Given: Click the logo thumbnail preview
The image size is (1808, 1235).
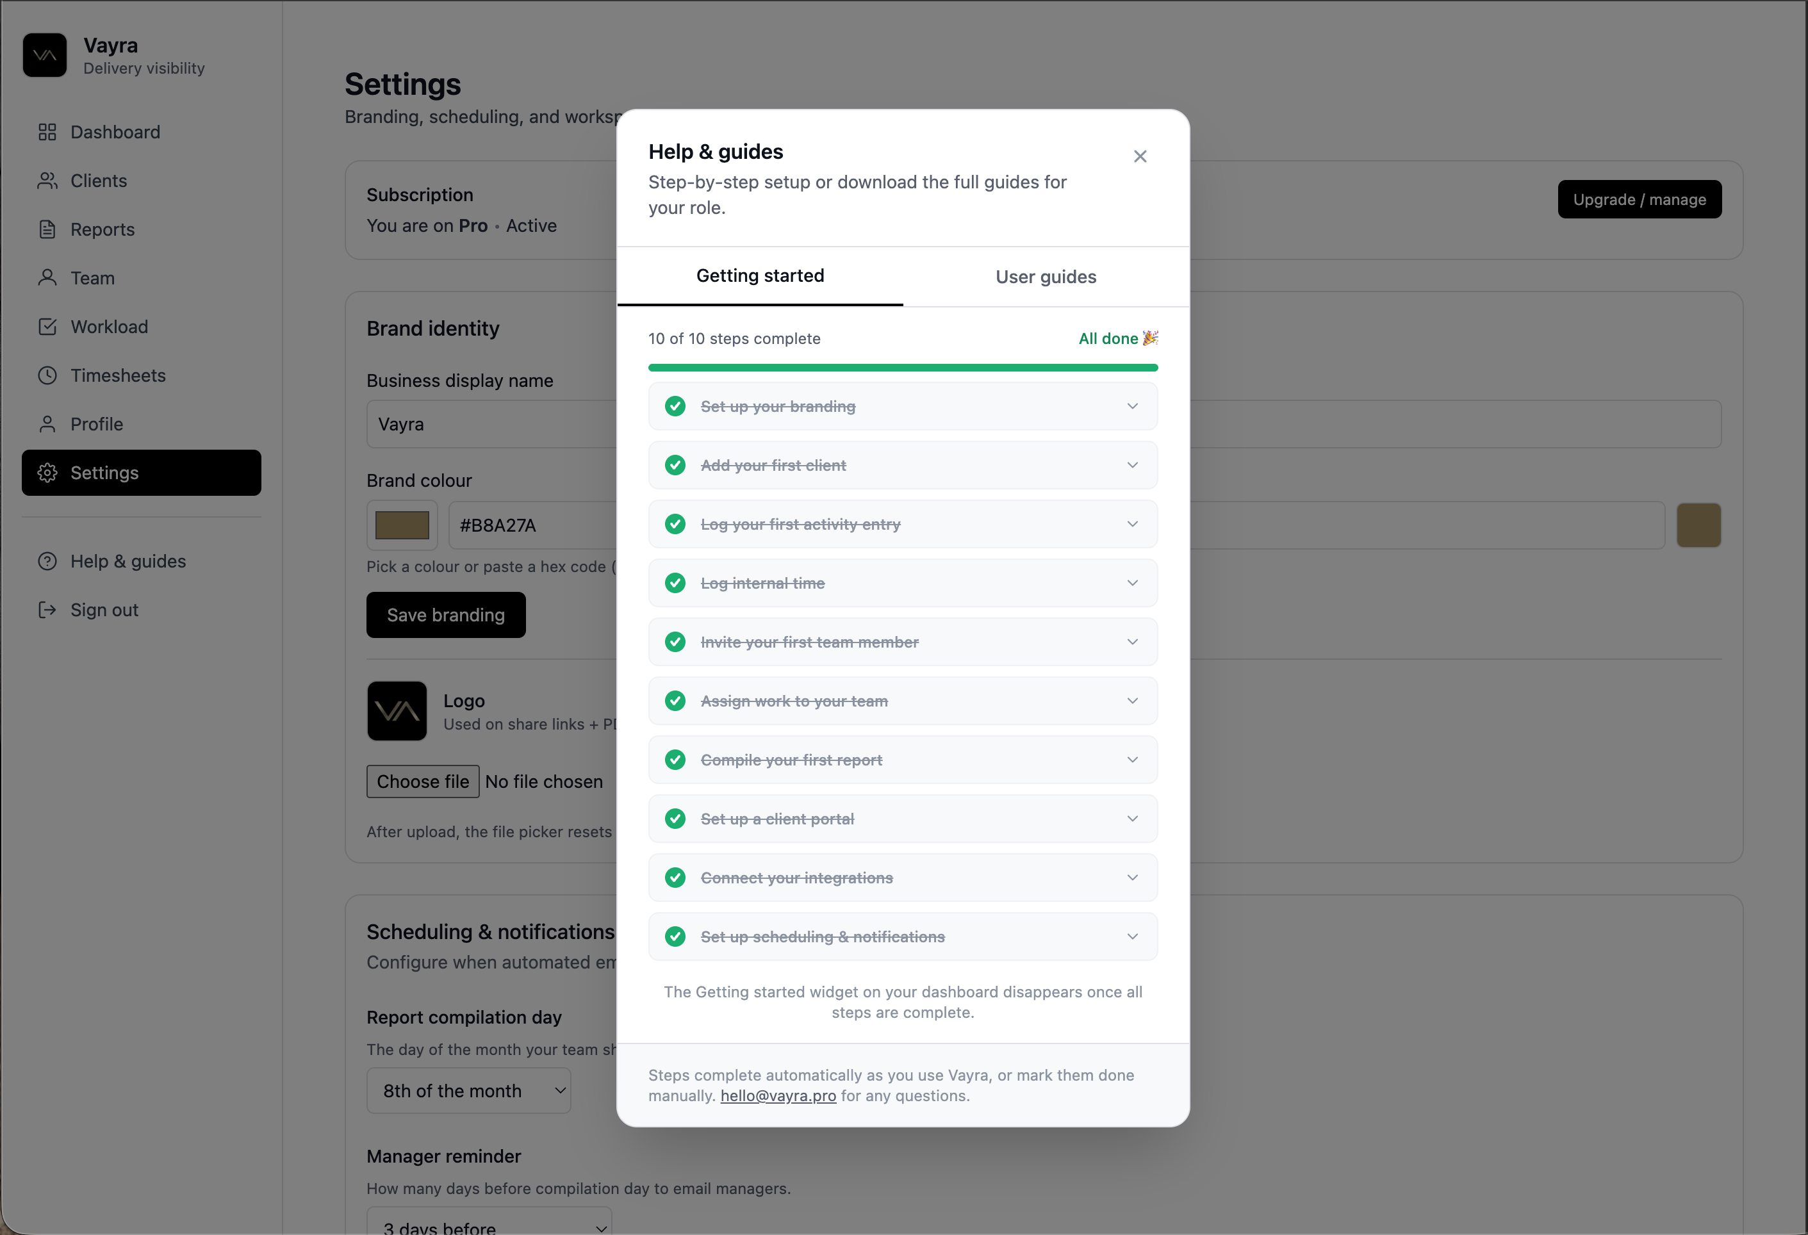Looking at the screenshot, I should (x=397, y=711).
